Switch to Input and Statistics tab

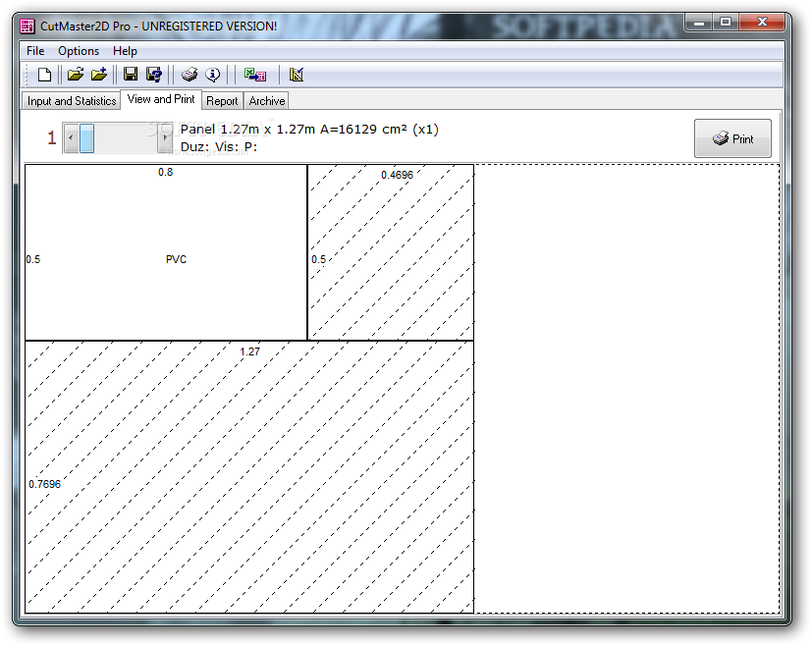[72, 101]
